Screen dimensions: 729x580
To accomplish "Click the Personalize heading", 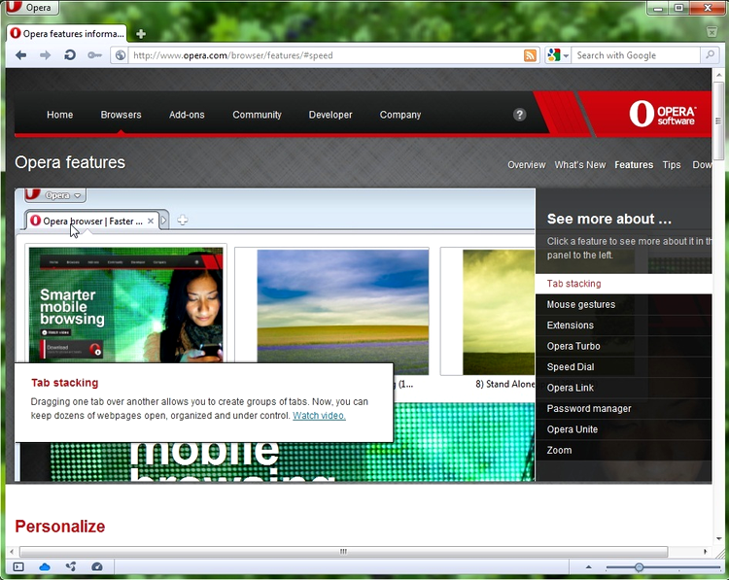I will pyautogui.click(x=60, y=527).
